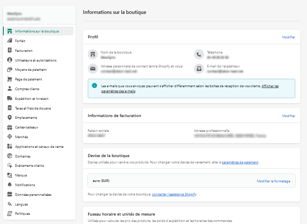
Task: Open Page de paiement settings
Action: click(x=38, y=79)
